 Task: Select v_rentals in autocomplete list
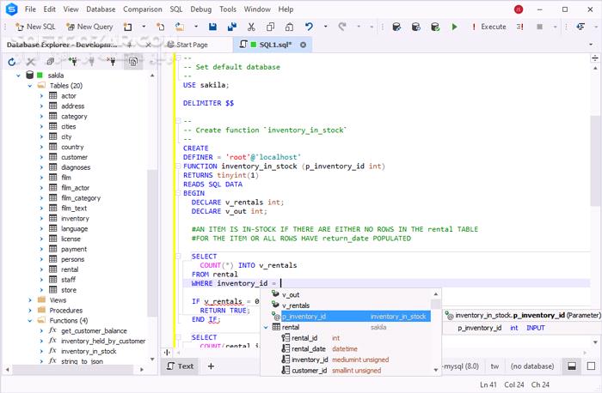click(296, 305)
